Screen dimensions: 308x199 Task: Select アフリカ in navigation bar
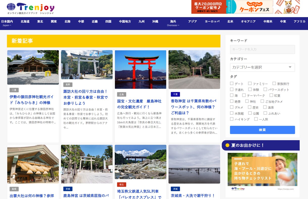tap(300, 21)
